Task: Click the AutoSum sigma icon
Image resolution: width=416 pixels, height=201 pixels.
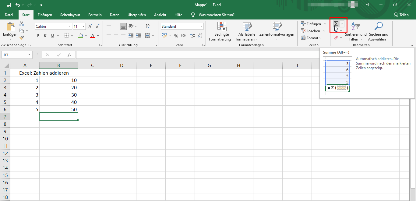Action: pos(336,24)
